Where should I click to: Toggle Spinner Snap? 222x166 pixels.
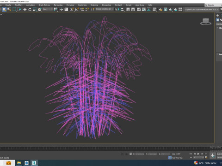click(x=87, y=9)
